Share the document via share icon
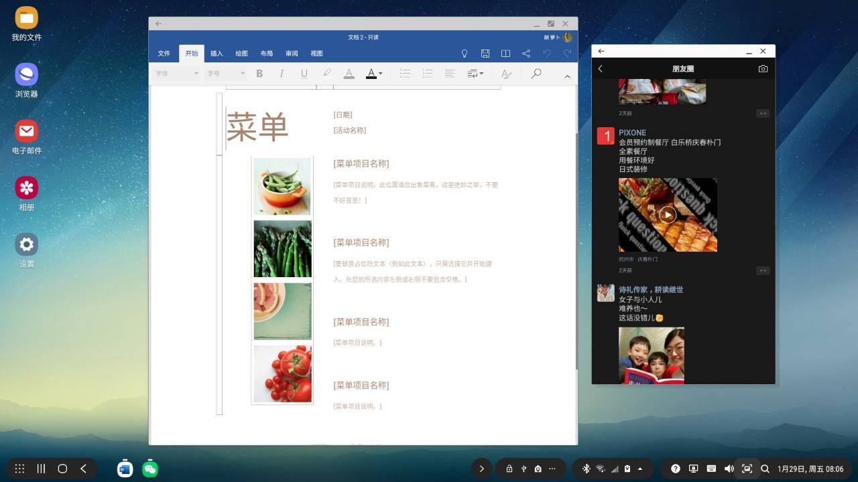This screenshot has width=858, height=482. click(526, 54)
